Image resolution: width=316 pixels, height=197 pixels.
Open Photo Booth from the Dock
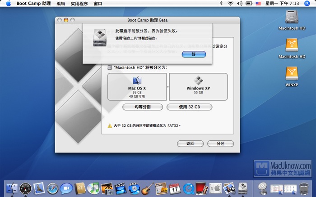(202, 188)
